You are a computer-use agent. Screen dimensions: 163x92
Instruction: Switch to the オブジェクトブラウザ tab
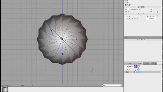click(133, 63)
